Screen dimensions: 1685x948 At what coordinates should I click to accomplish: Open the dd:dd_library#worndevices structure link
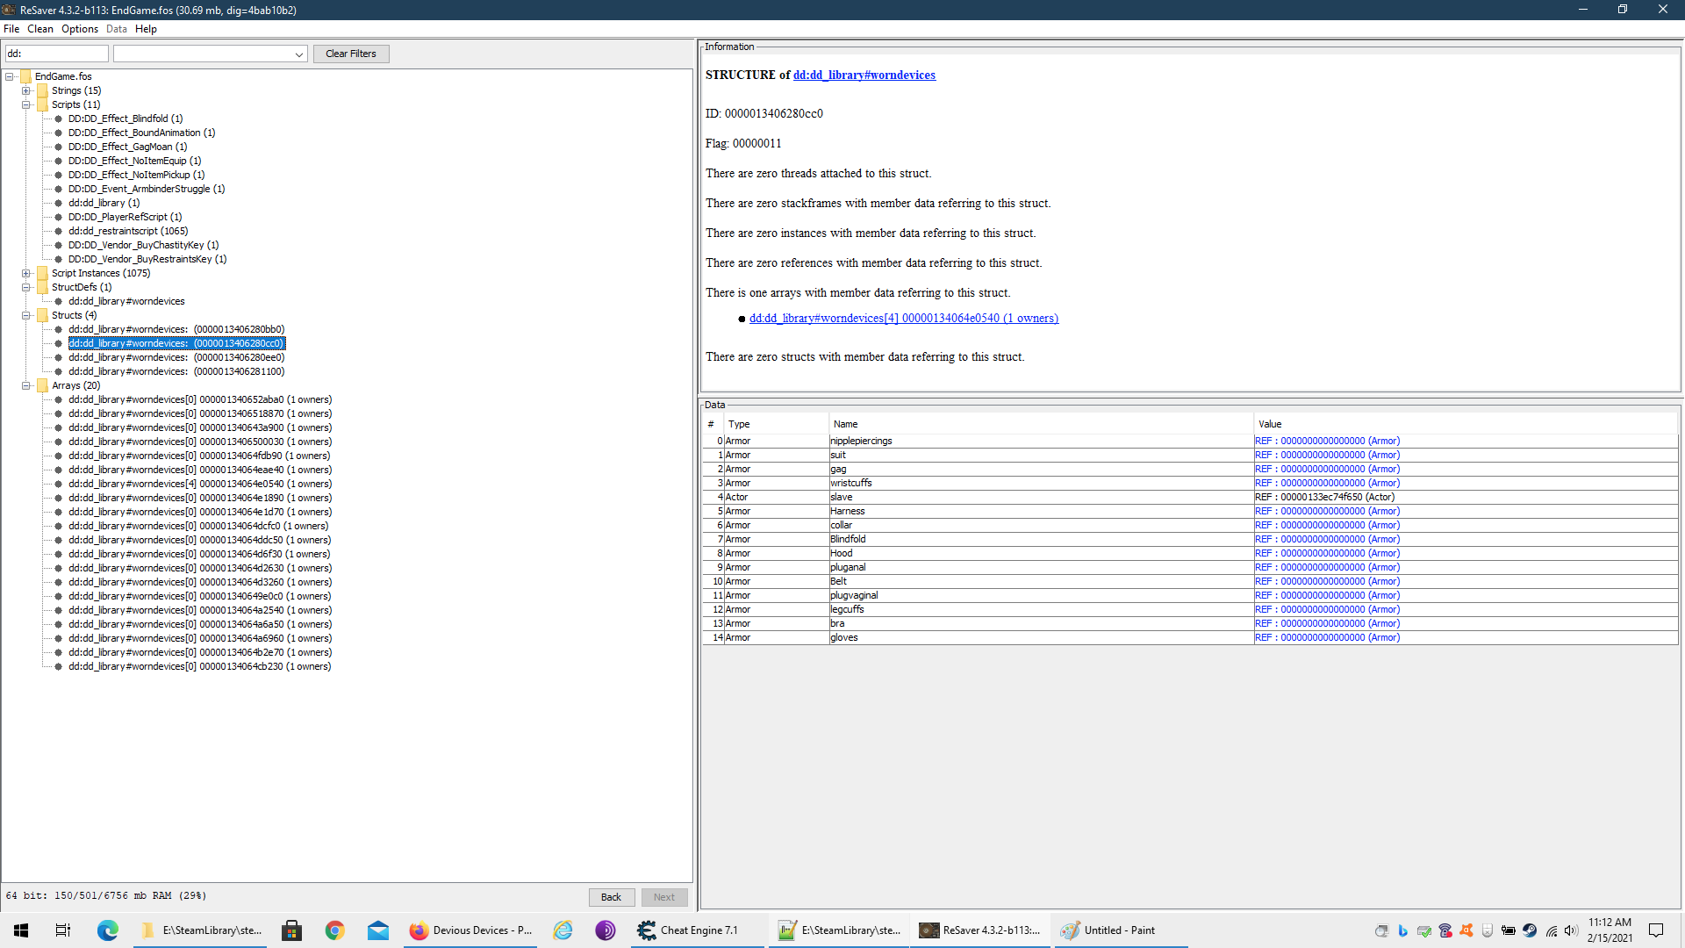tap(864, 75)
